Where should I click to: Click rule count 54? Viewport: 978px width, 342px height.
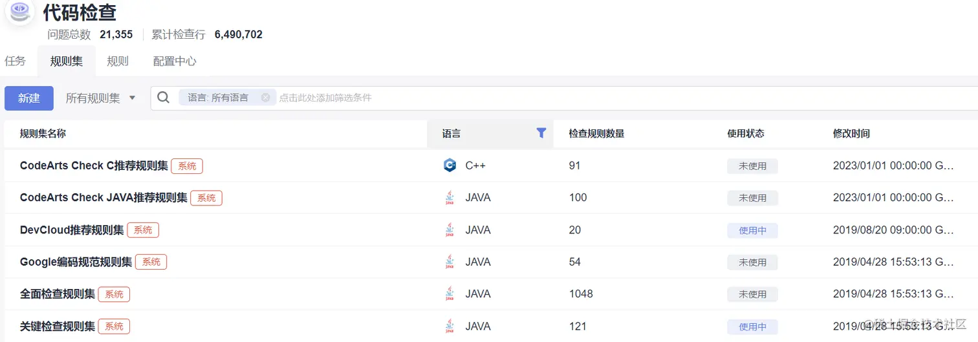[x=575, y=262]
